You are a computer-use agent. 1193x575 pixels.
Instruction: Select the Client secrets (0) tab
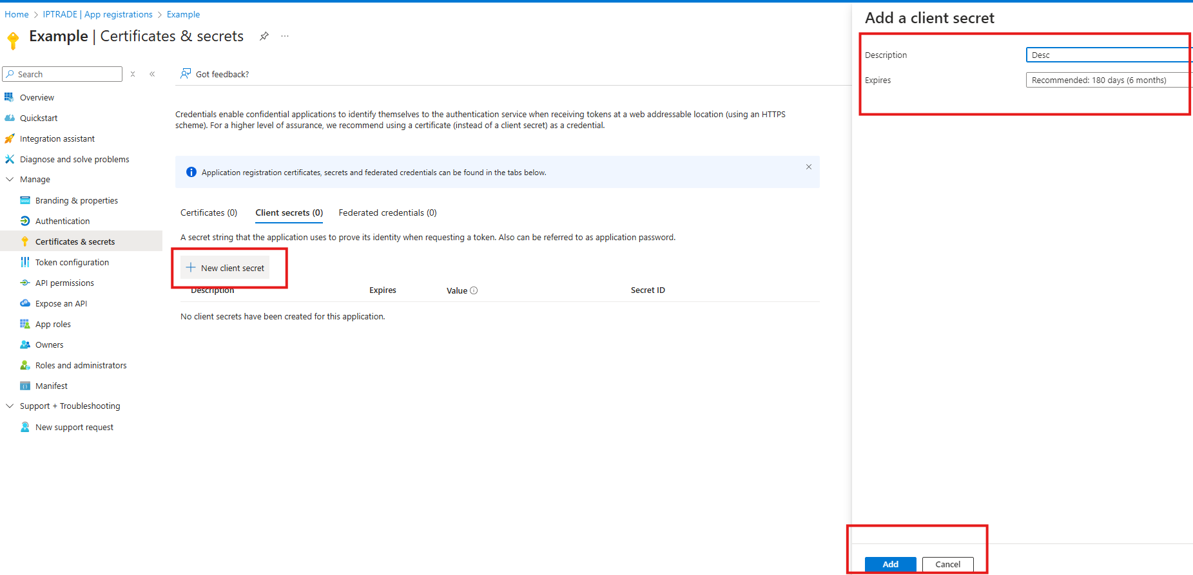(x=289, y=212)
